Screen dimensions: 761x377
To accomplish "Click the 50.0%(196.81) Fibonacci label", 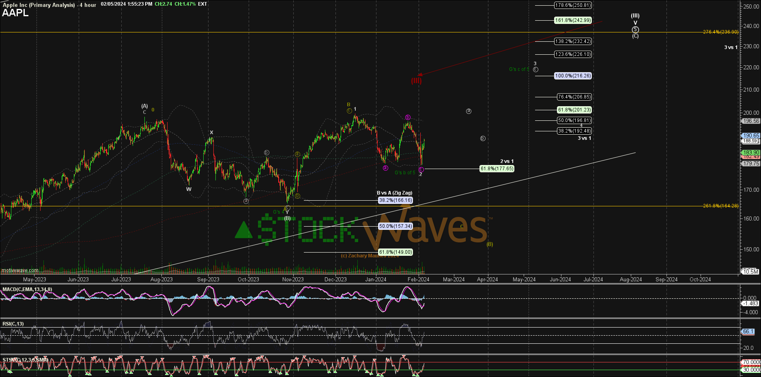I will click(574, 120).
